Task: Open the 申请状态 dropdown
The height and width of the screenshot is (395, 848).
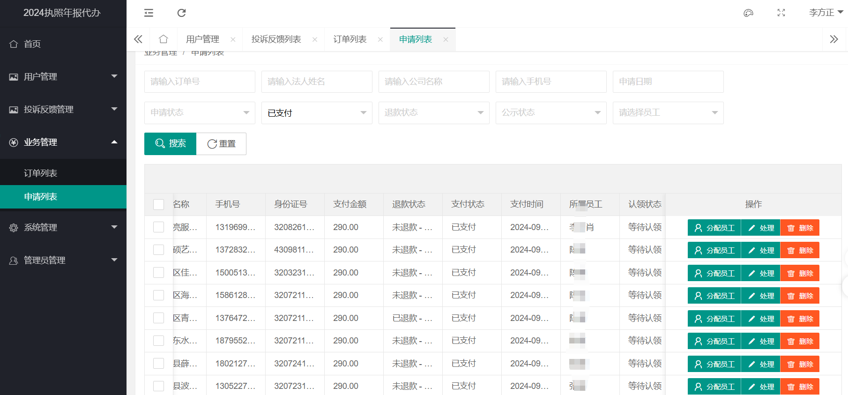Action: (200, 113)
